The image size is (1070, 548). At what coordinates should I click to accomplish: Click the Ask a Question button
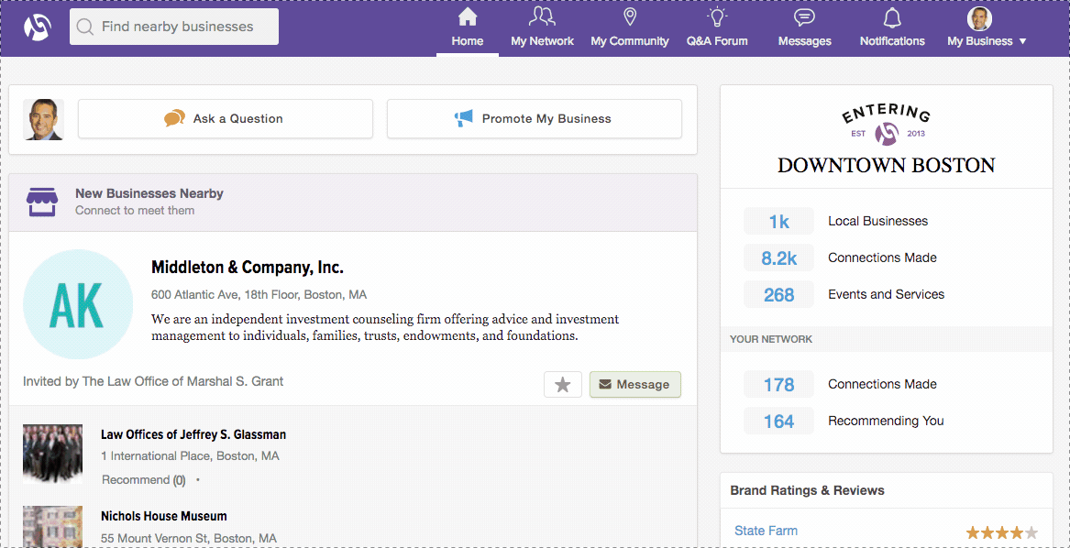[x=226, y=119]
